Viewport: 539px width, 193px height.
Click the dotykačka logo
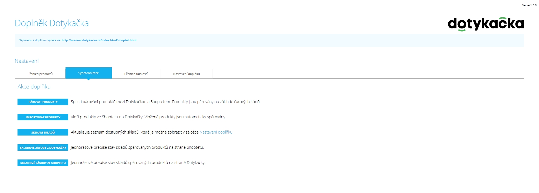(486, 24)
